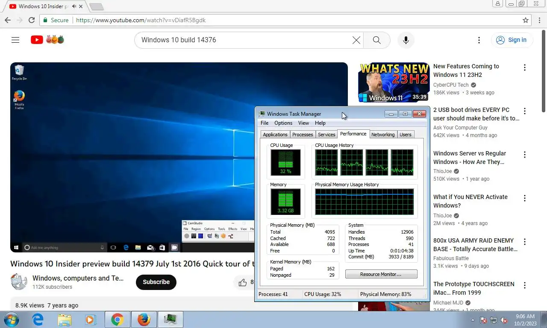Switch to Task Manager taskbar button
547x328 pixels.
coord(171,319)
